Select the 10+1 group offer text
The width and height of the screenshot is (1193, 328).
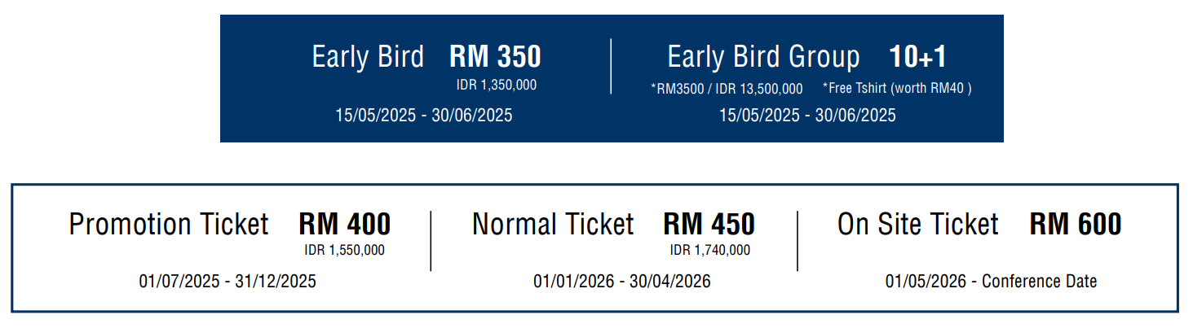tap(917, 57)
